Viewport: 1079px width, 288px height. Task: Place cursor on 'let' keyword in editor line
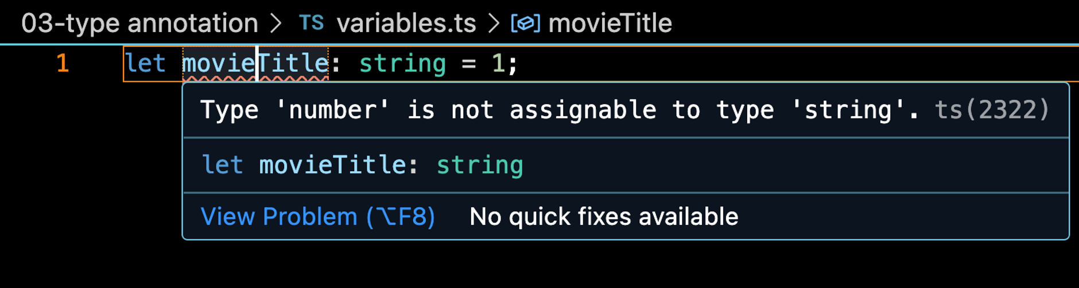[146, 63]
